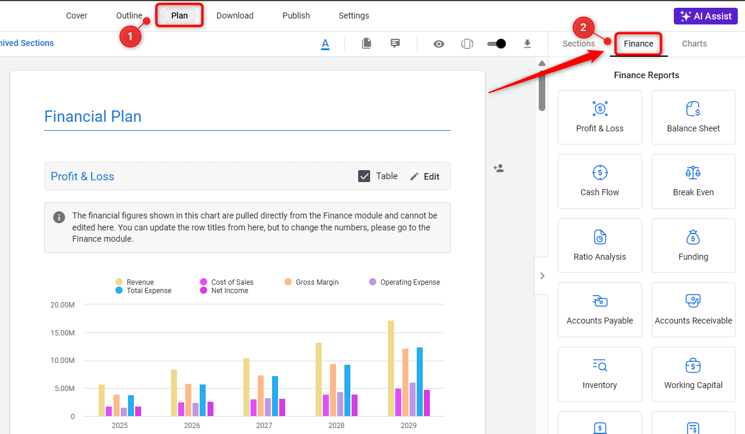Click the Financial Plan title
The image size is (745, 434).
[x=93, y=116]
